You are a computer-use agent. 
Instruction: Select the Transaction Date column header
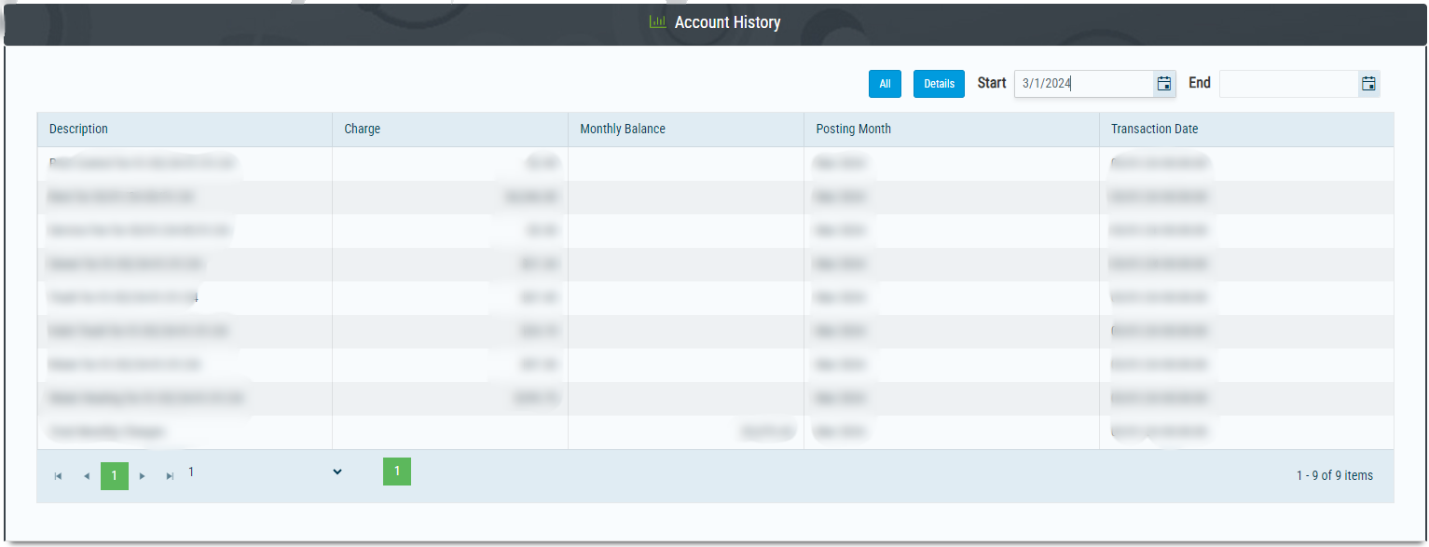1154,129
